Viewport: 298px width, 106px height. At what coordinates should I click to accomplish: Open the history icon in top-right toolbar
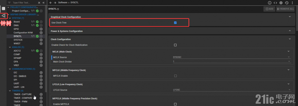(x=287, y=3)
